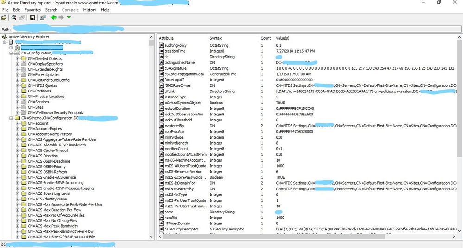The image size is (463, 248).
Task: Click the Connect to Active Directory open icon
Action: pos(4,18)
